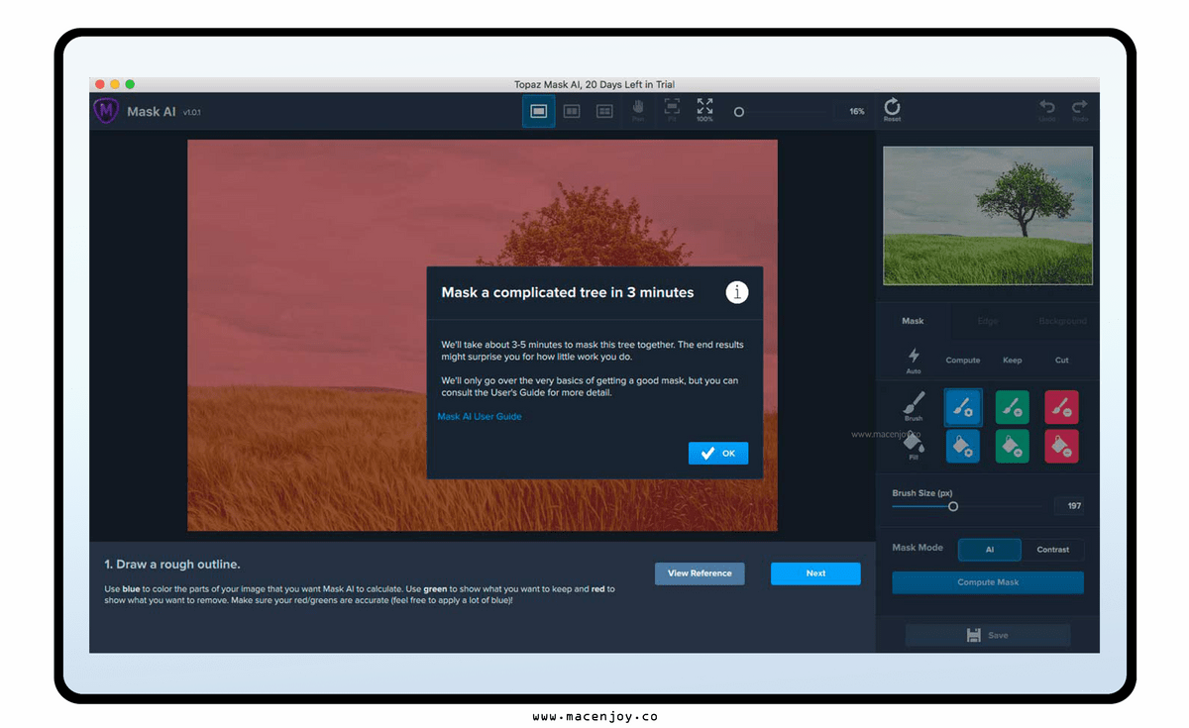Click the 'Brush Size (px)' label

[922, 493]
